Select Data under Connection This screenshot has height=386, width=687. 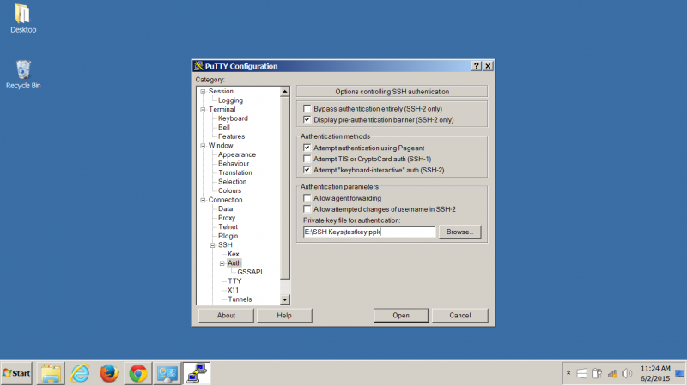click(x=226, y=208)
